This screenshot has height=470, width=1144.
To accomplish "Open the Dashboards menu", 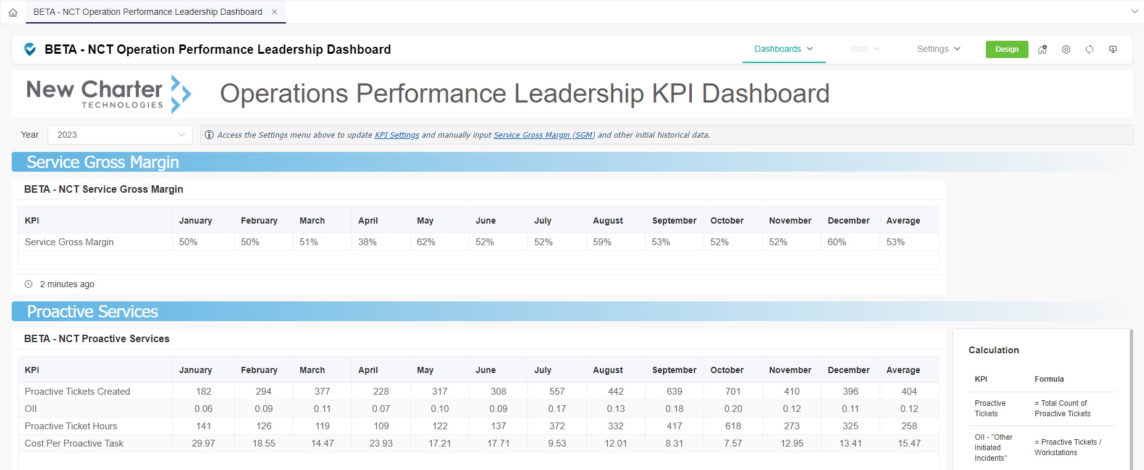I will point(783,49).
